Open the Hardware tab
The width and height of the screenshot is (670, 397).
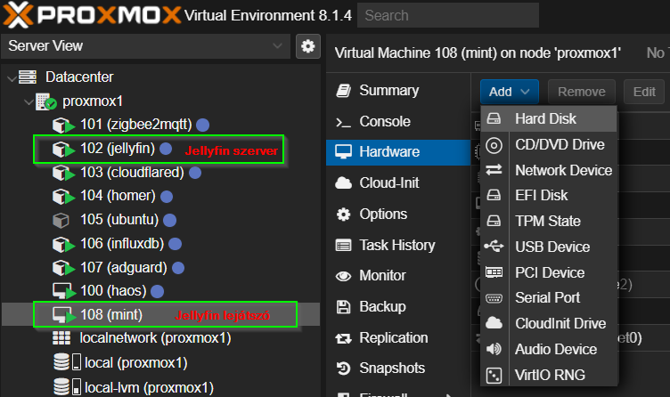(x=398, y=152)
